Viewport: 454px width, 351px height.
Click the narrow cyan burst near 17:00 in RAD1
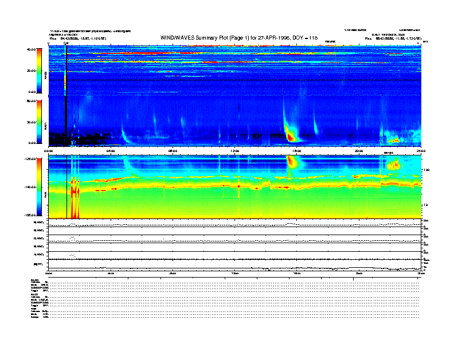(316, 124)
